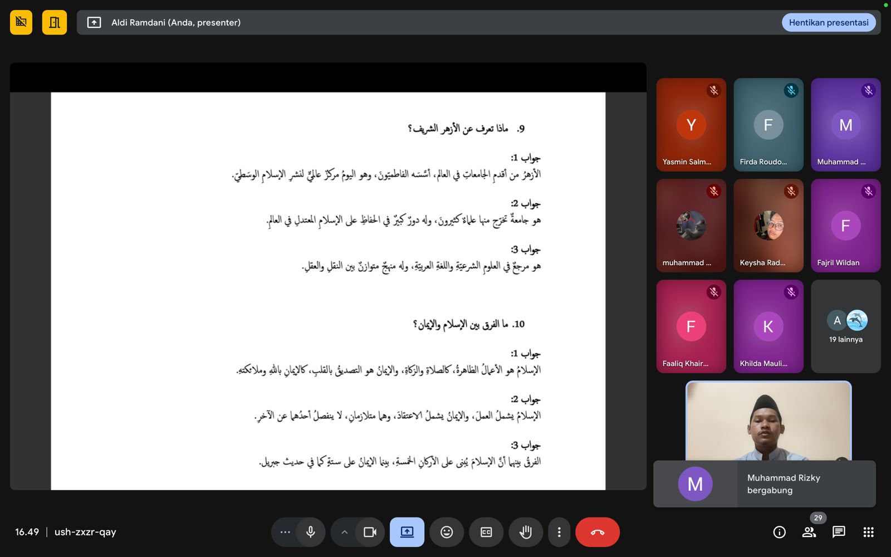Expand the video settings chevron
Screen dimensions: 891x557
[345, 532]
